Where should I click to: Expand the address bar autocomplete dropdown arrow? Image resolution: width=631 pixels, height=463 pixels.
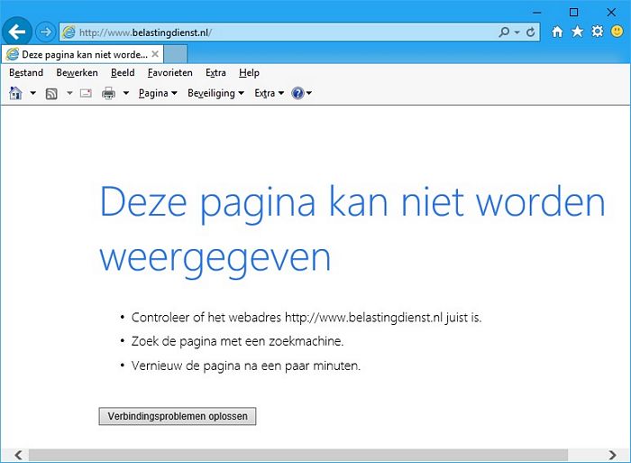[x=517, y=32]
